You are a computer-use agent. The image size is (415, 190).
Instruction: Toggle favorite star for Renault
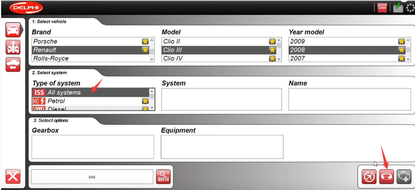145,50
